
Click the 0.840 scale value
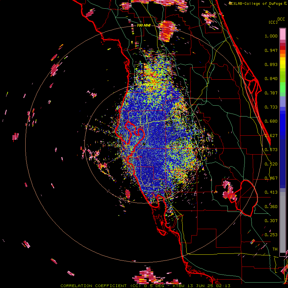271,79
